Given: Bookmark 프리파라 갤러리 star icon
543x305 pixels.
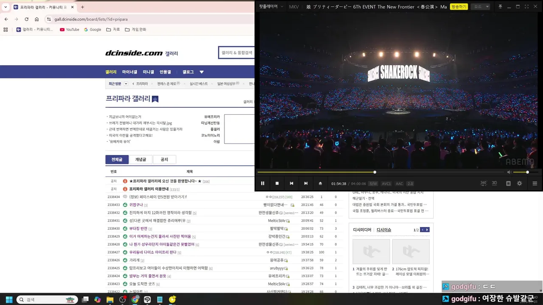Looking at the screenshot, I should click(x=155, y=99).
